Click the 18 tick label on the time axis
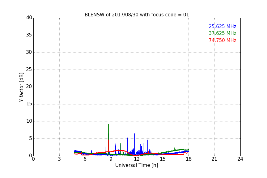This screenshot has height=178, width=267. click(189, 159)
